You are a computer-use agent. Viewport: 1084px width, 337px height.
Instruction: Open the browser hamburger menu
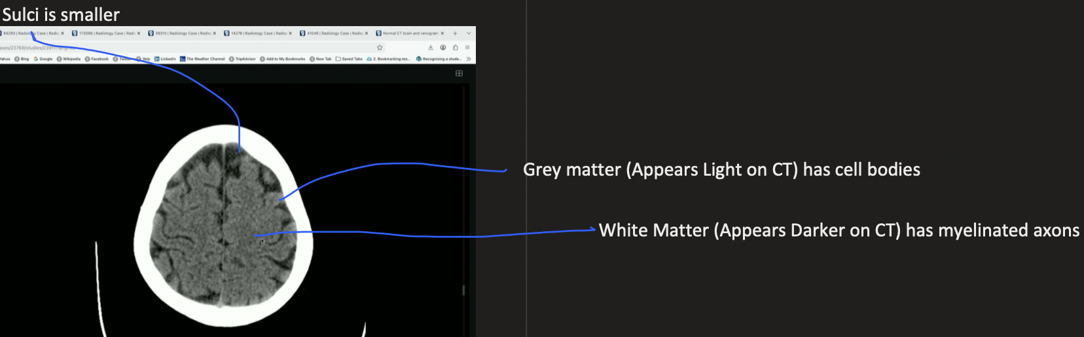[467, 47]
